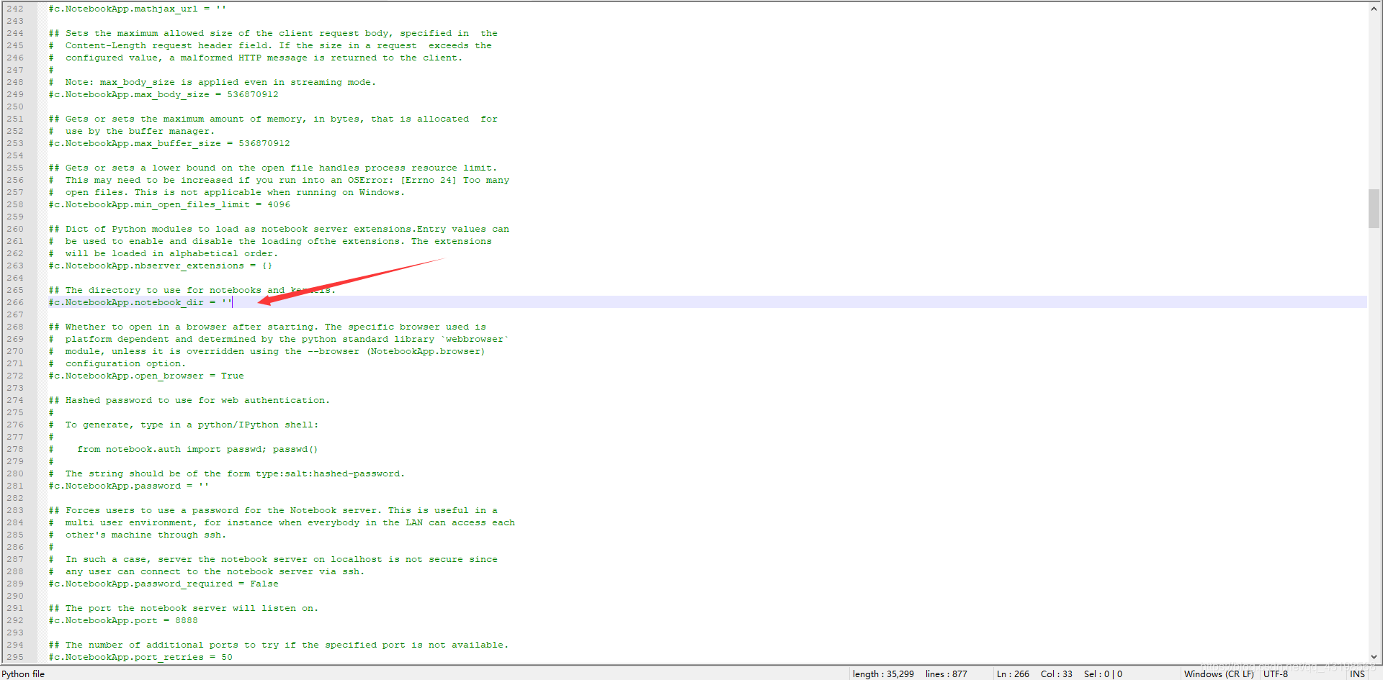Click the 'Sel : 0 | 0' status entry
This screenshot has width=1383, height=680.
(1103, 674)
